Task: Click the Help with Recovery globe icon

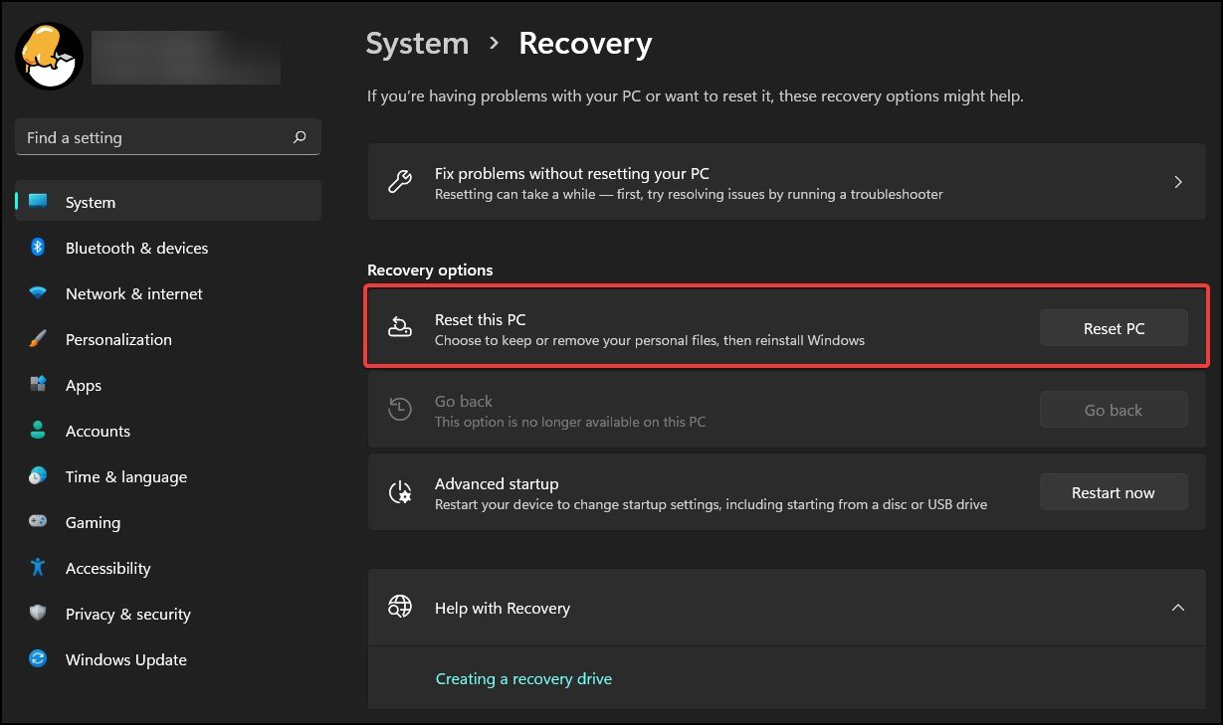Action: (x=399, y=608)
